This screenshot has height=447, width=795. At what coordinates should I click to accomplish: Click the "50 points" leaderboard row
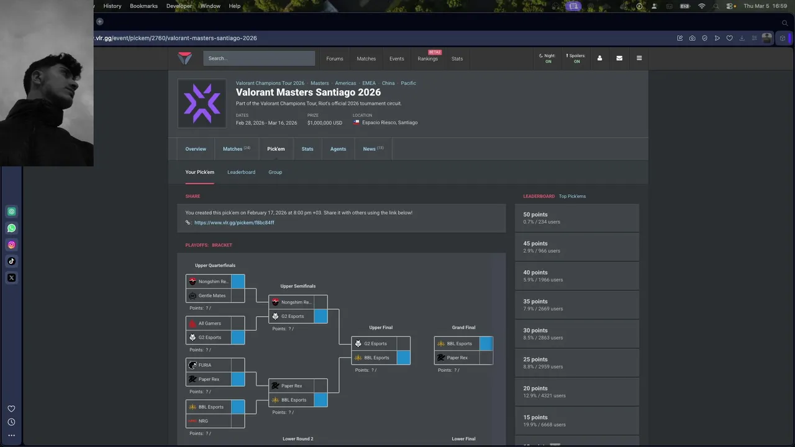click(577, 218)
